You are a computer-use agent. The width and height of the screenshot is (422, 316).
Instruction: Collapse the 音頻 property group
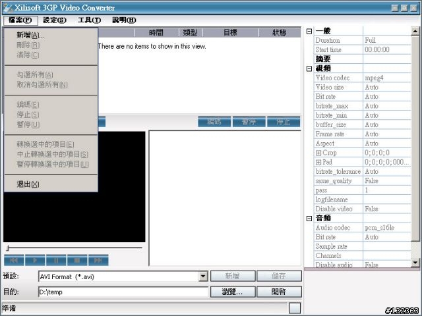[309, 218]
